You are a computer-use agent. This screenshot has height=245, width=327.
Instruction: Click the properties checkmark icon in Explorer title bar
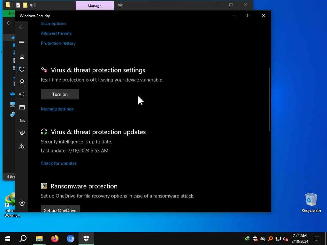[18, 5]
